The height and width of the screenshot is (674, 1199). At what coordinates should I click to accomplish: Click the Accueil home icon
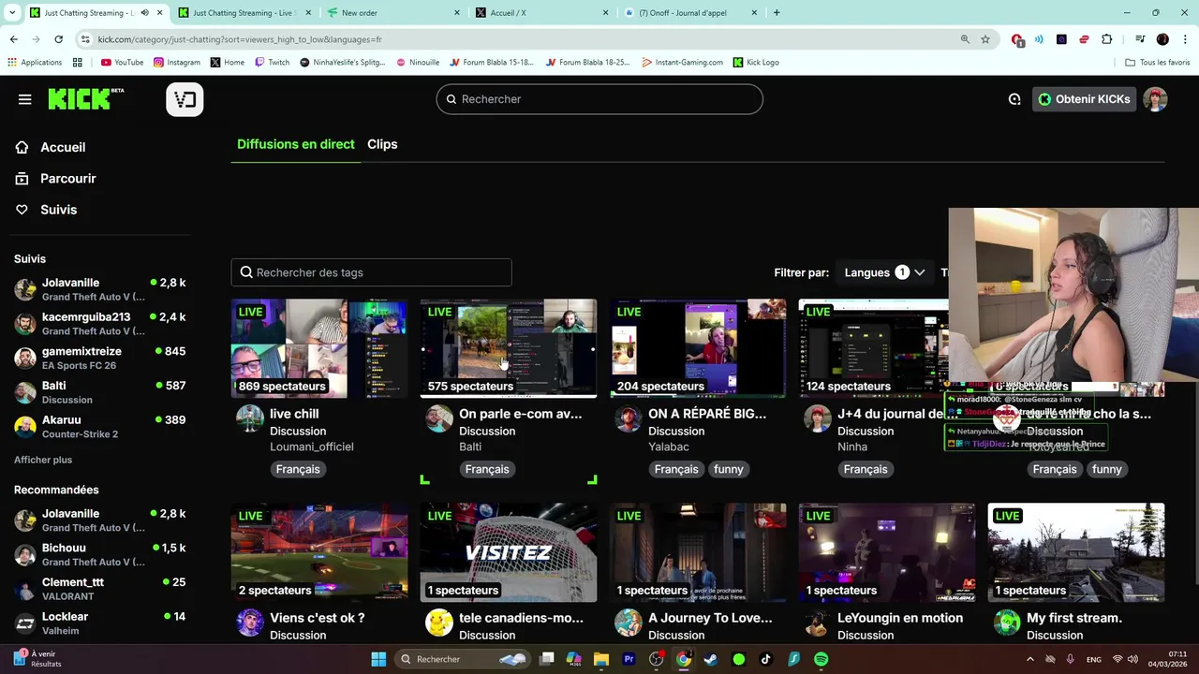22,147
